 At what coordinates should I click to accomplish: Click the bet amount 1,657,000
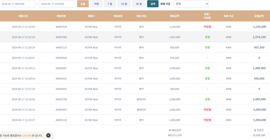[x=175, y=37]
